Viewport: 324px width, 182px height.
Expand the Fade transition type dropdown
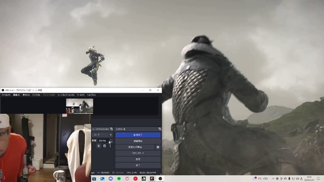pyautogui.click(x=102, y=135)
